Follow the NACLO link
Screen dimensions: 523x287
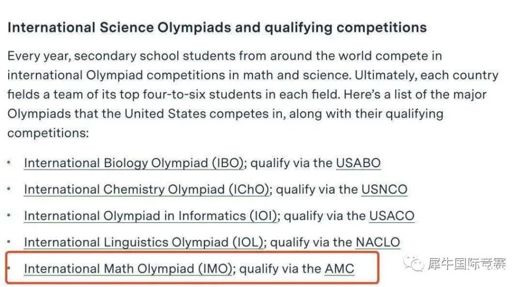[x=378, y=242]
